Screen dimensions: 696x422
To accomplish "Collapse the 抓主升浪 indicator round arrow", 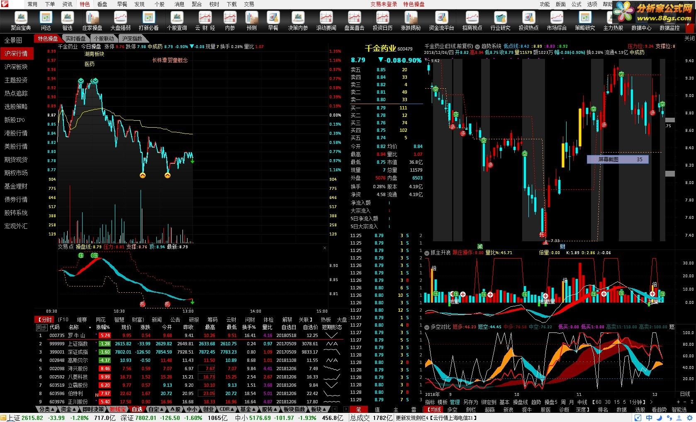I will 427,252.
